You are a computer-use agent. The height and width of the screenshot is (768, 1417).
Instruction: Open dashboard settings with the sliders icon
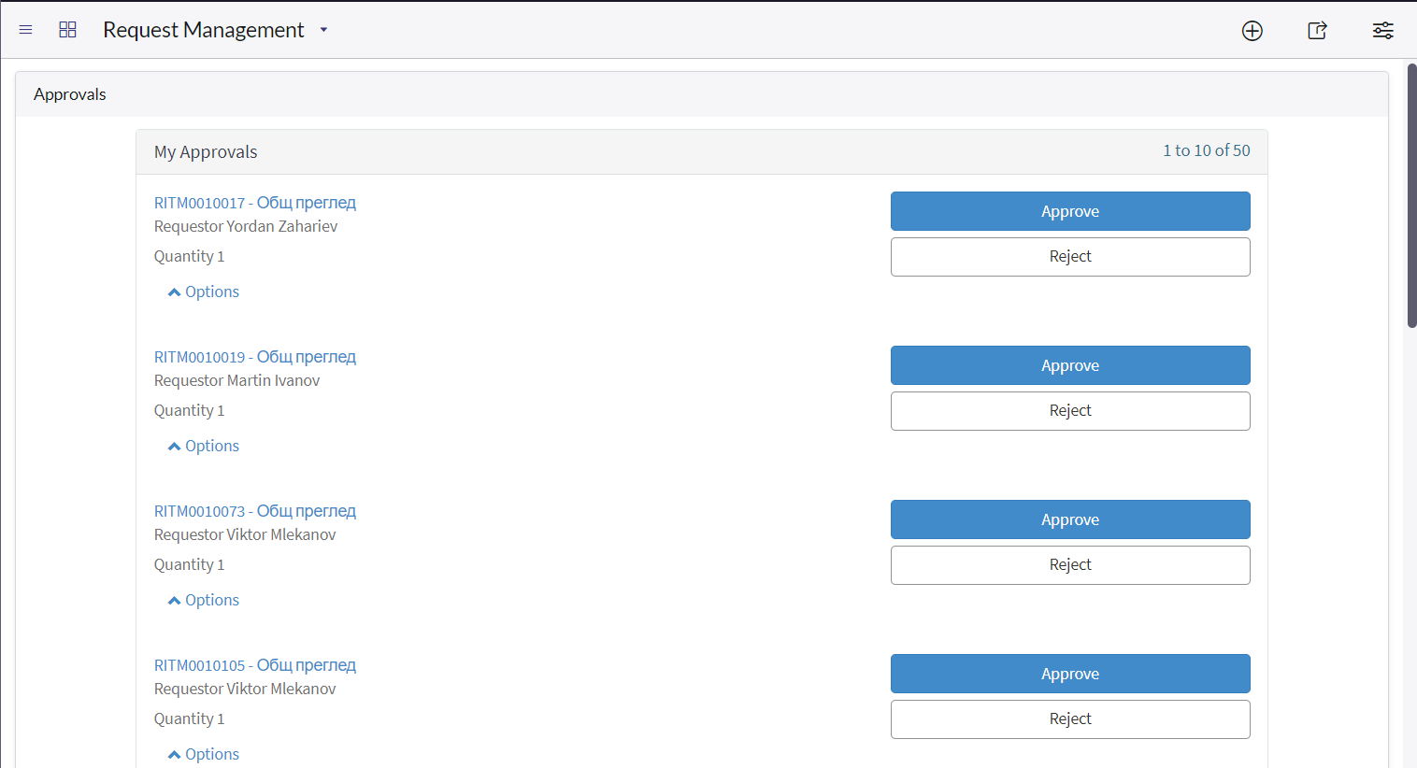point(1383,30)
